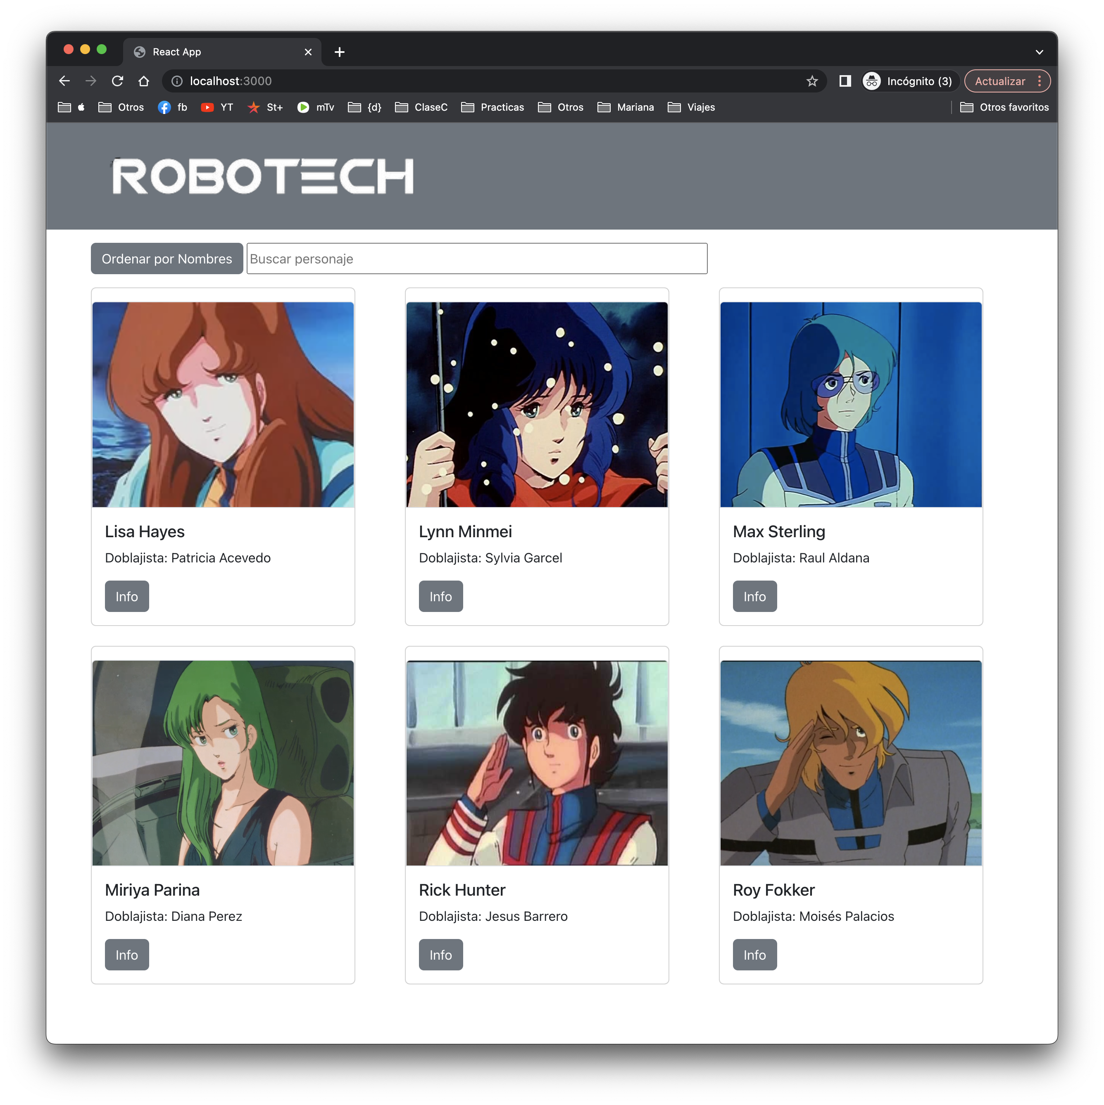Open the ClaseC bookmarks folder

click(421, 107)
